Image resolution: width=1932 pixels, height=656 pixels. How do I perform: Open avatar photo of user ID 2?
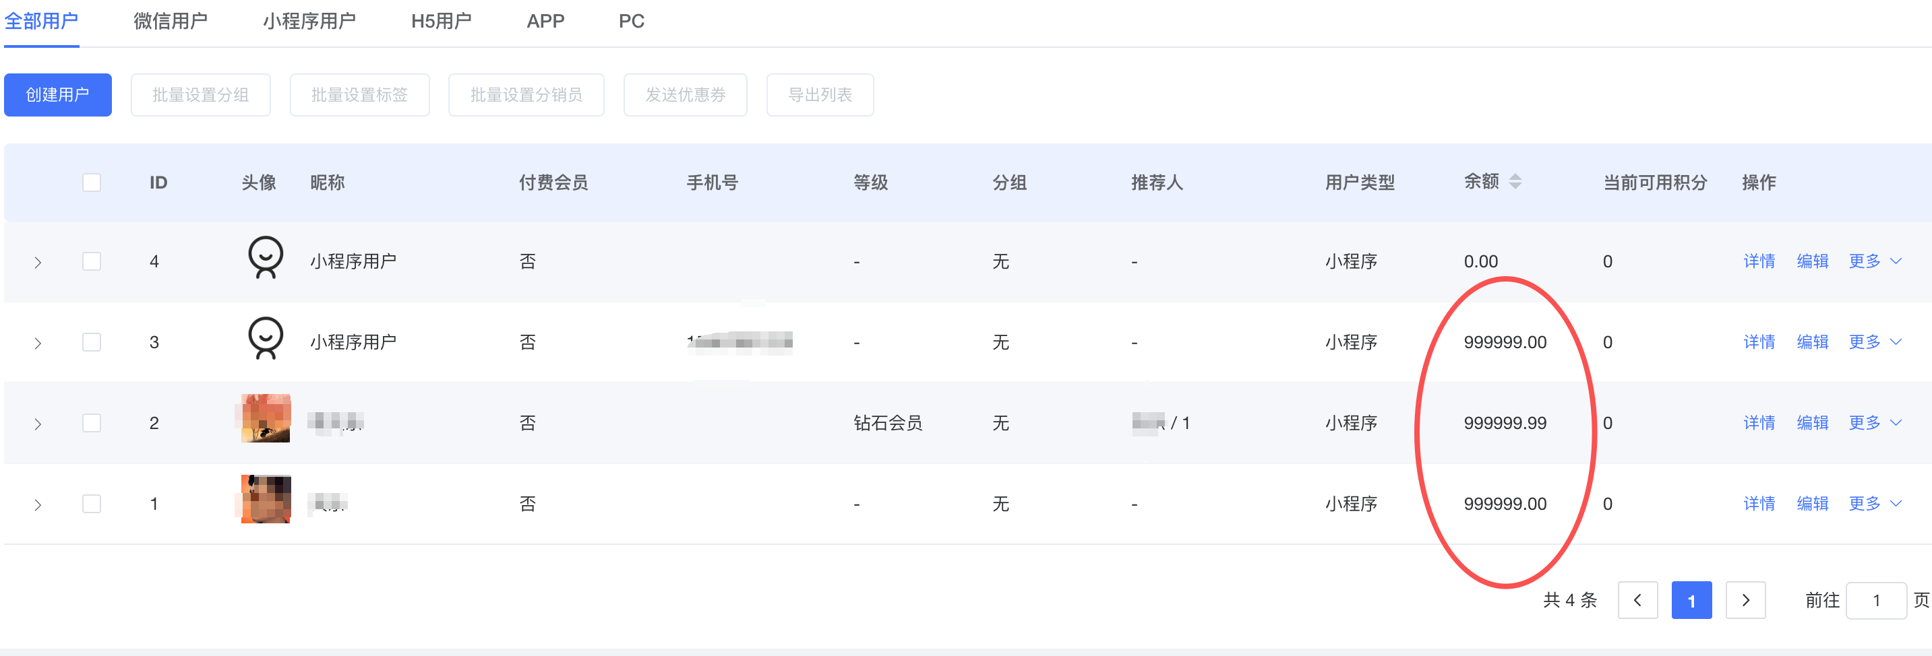[x=266, y=418]
